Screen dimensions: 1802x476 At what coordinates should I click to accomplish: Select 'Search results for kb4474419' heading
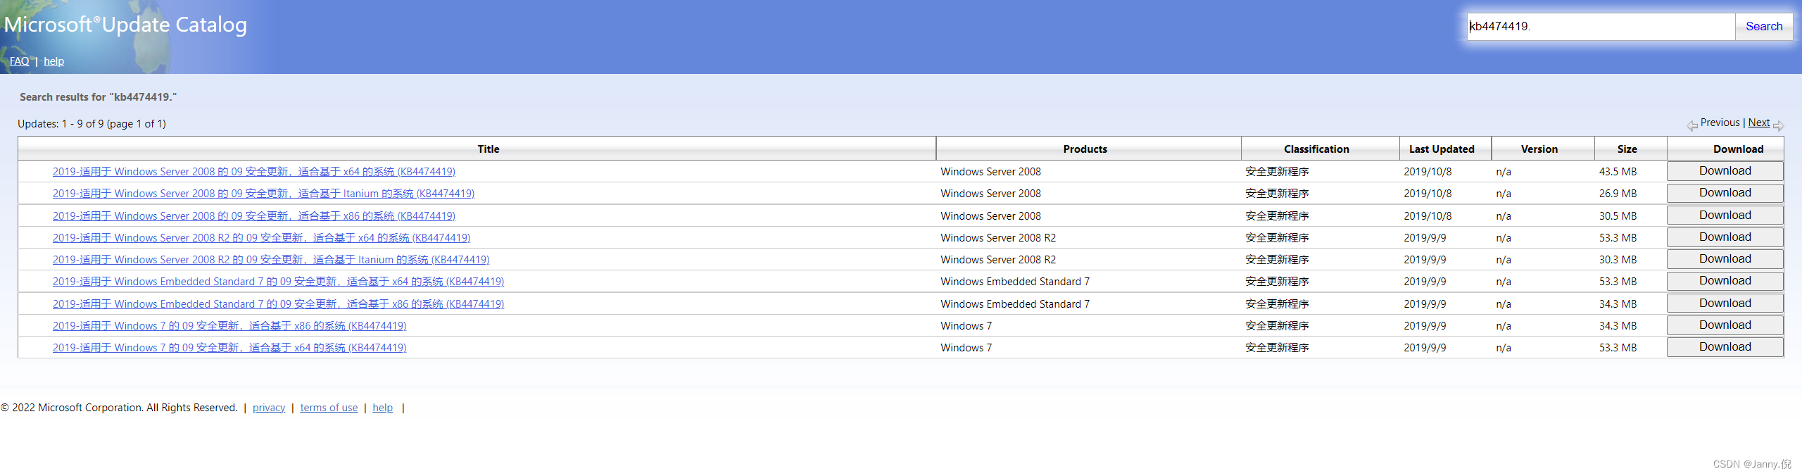click(x=99, y=97)
